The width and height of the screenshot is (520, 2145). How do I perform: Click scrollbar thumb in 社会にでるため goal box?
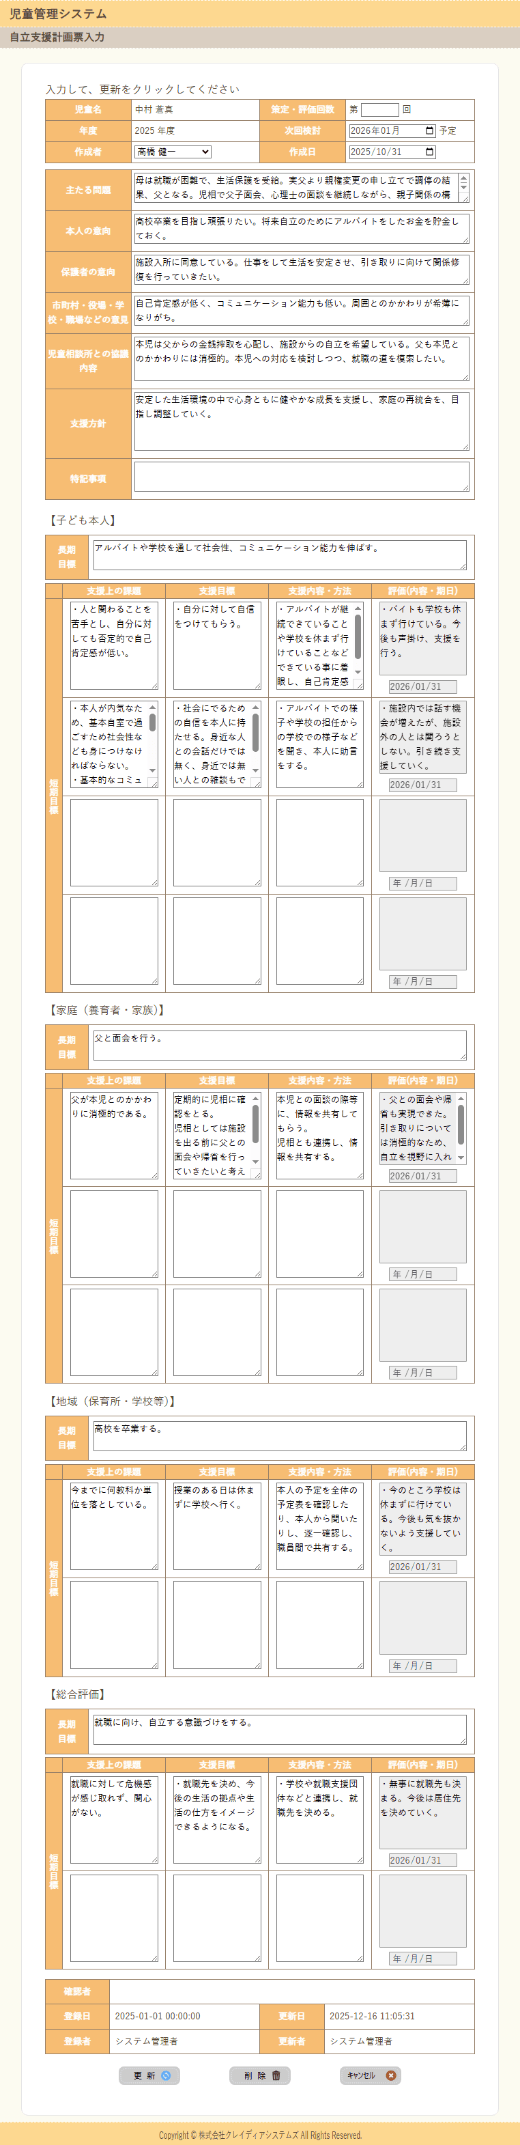(255, 733)
